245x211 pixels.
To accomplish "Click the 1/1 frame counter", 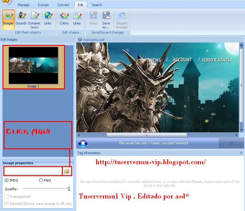I will pos(231,143).
